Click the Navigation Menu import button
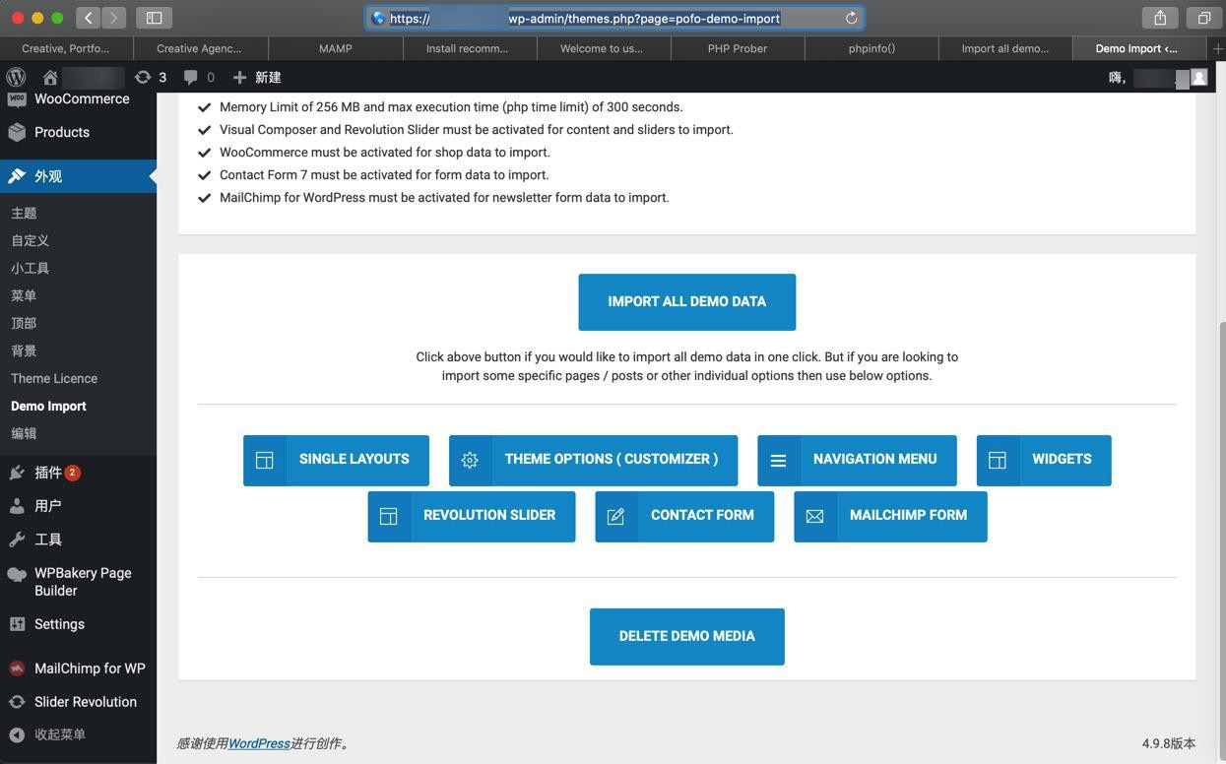This screenshot has width=1226, height=764. coord(857,460)
